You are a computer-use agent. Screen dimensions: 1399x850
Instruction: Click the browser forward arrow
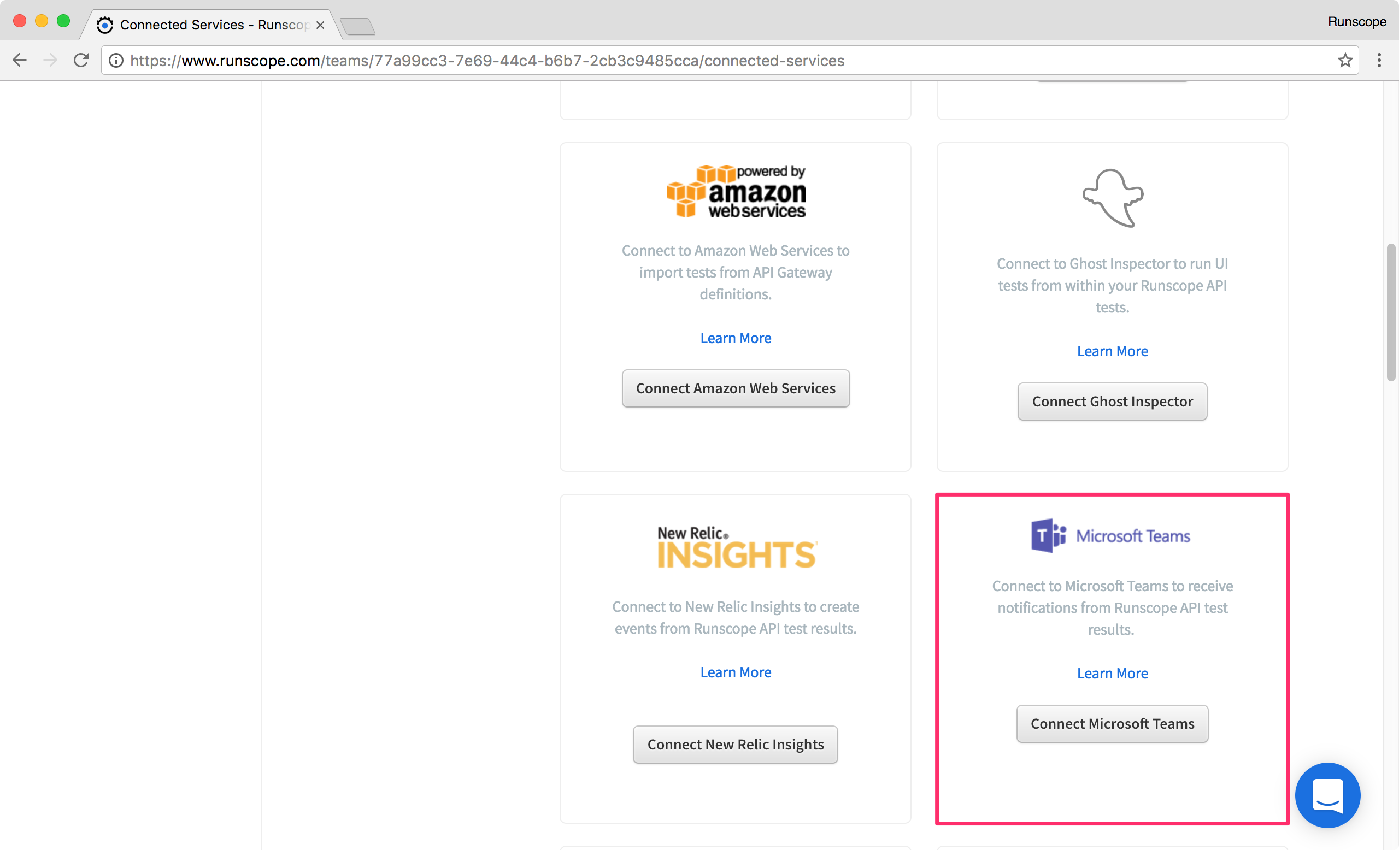coord(50,60)
